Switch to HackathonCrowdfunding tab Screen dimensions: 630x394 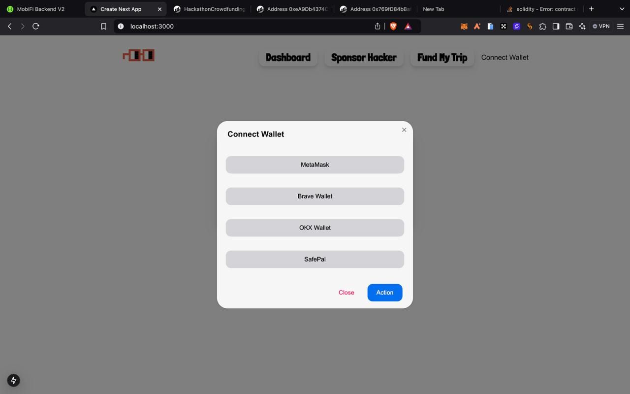pyautogui.click(x=210, y=9)
